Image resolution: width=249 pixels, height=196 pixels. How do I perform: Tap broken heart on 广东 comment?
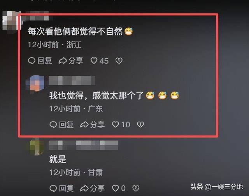tap(140, 125)
